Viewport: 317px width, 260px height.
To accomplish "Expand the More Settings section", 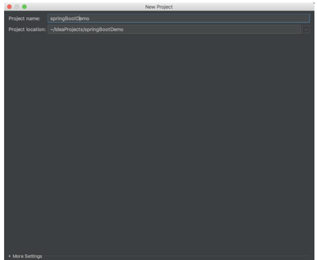I will tap(26, 256).
